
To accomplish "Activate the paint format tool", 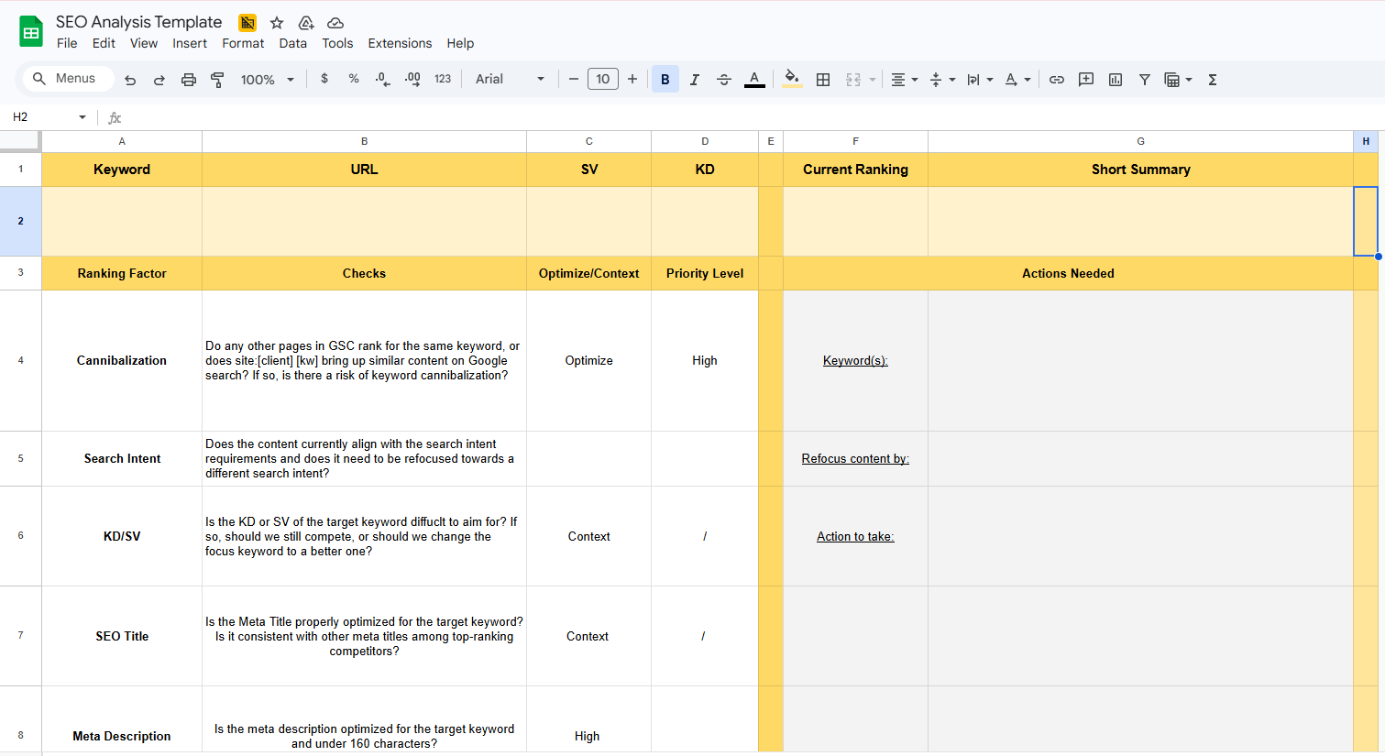I will (217, 80).
